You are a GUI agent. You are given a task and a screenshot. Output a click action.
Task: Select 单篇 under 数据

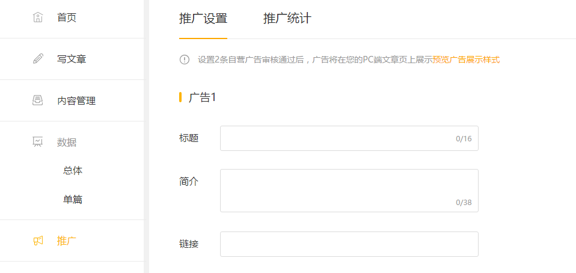coord(73,200)
